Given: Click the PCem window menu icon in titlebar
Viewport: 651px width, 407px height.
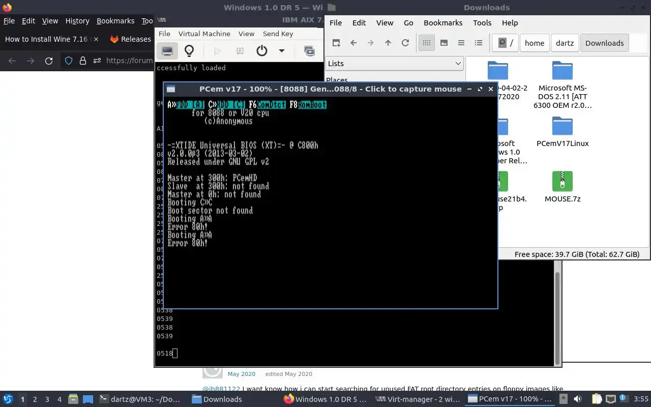Looking at the screenshot, I should point(171,89).
